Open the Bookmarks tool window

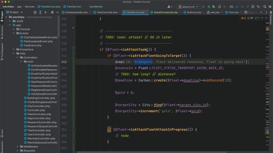2,147
